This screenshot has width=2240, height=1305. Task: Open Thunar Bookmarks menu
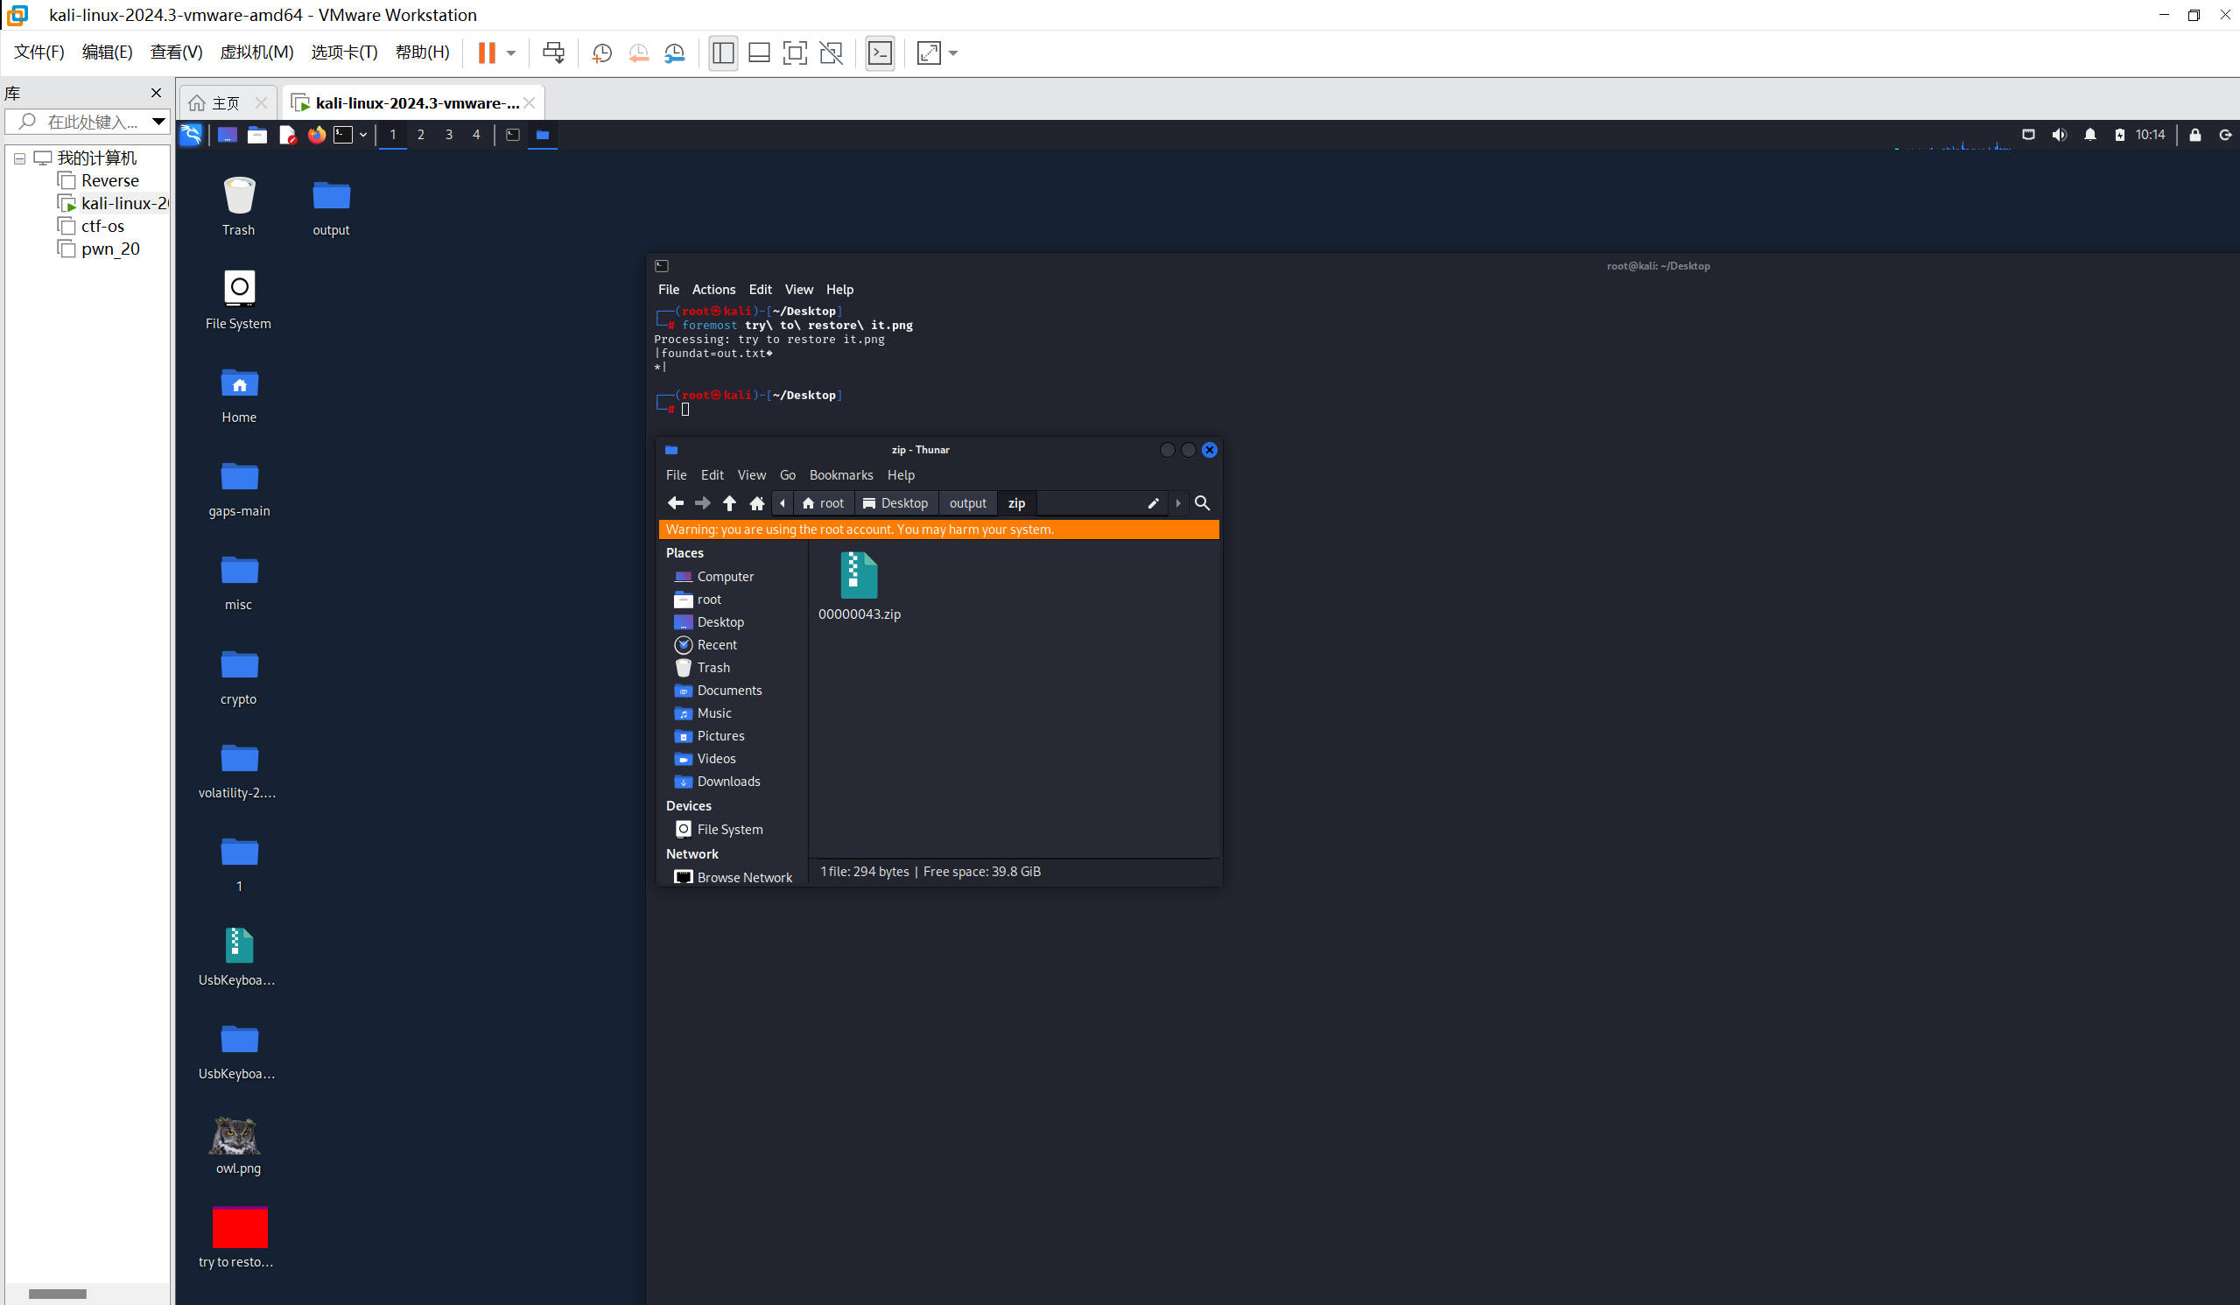(841, 474)
